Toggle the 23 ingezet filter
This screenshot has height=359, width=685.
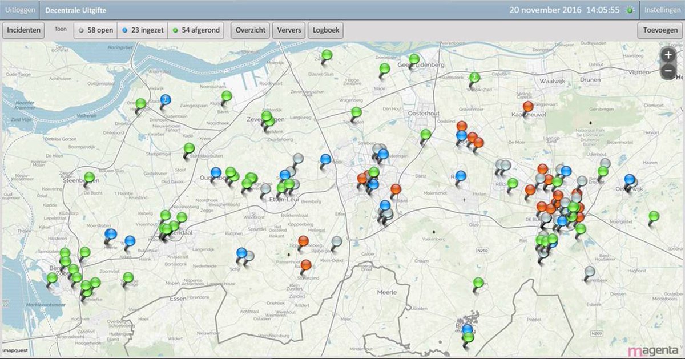pos(142,30)
